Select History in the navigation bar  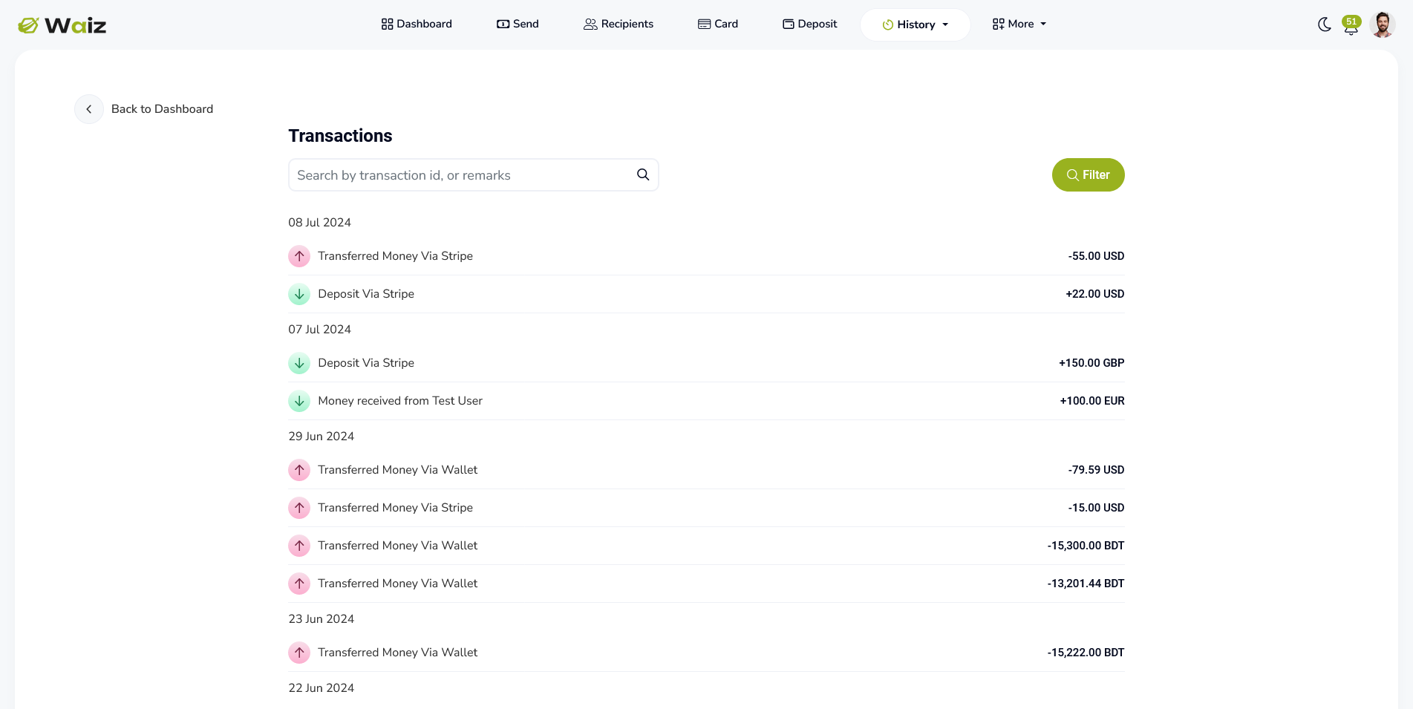pos(915,24)
